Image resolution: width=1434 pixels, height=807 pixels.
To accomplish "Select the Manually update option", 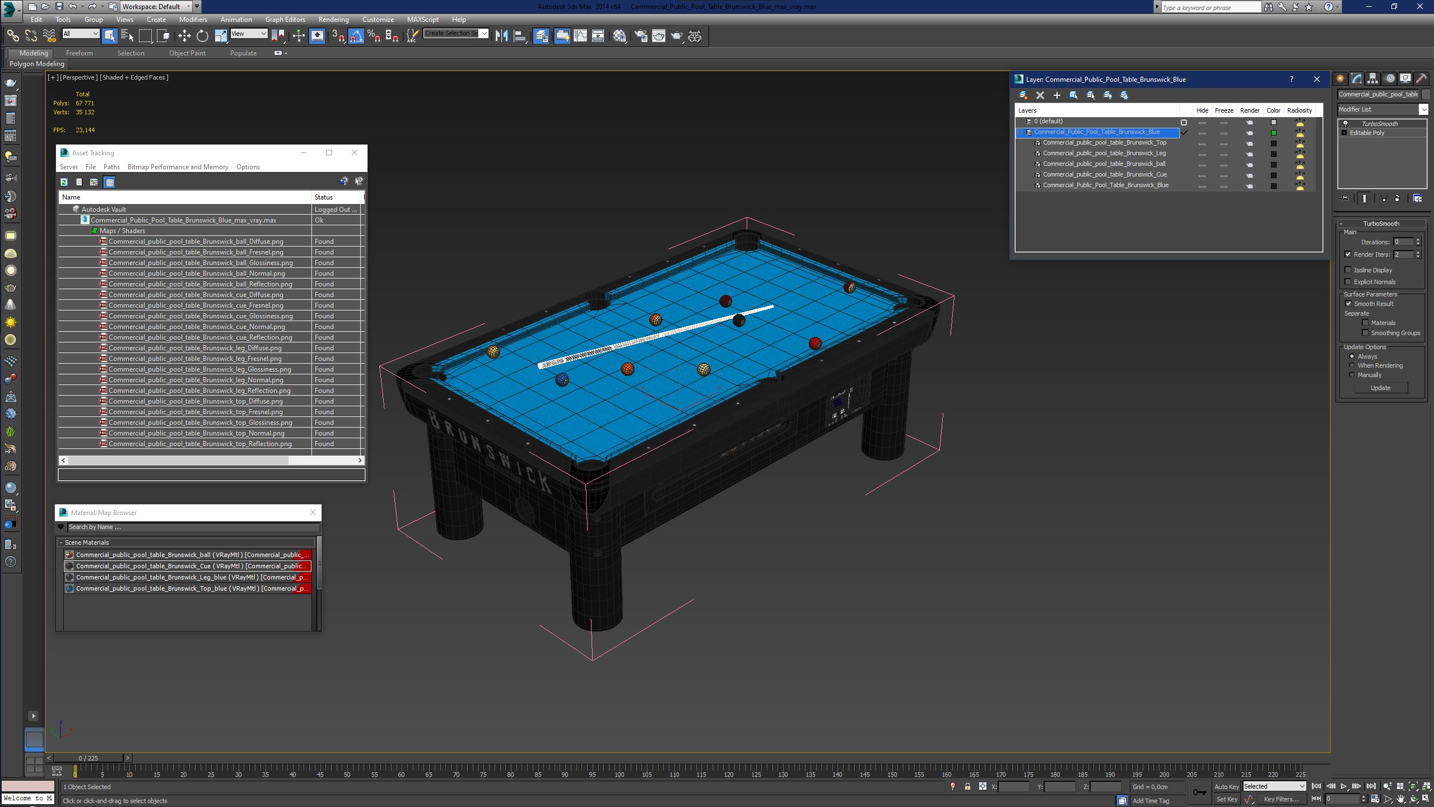I will click(1352, 375).
